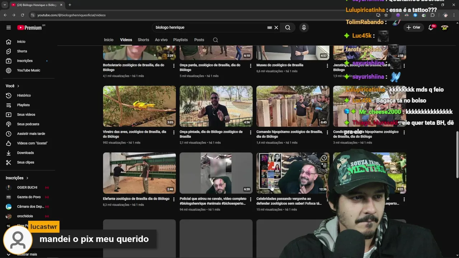
Task: Open the on-screen keyboard icon in search box
Action: tap(270, 28)
